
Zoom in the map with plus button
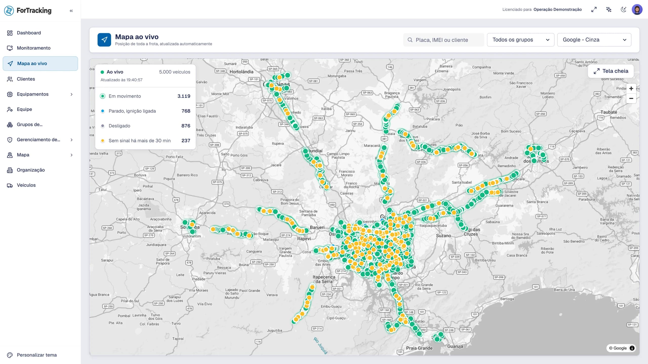631,88
